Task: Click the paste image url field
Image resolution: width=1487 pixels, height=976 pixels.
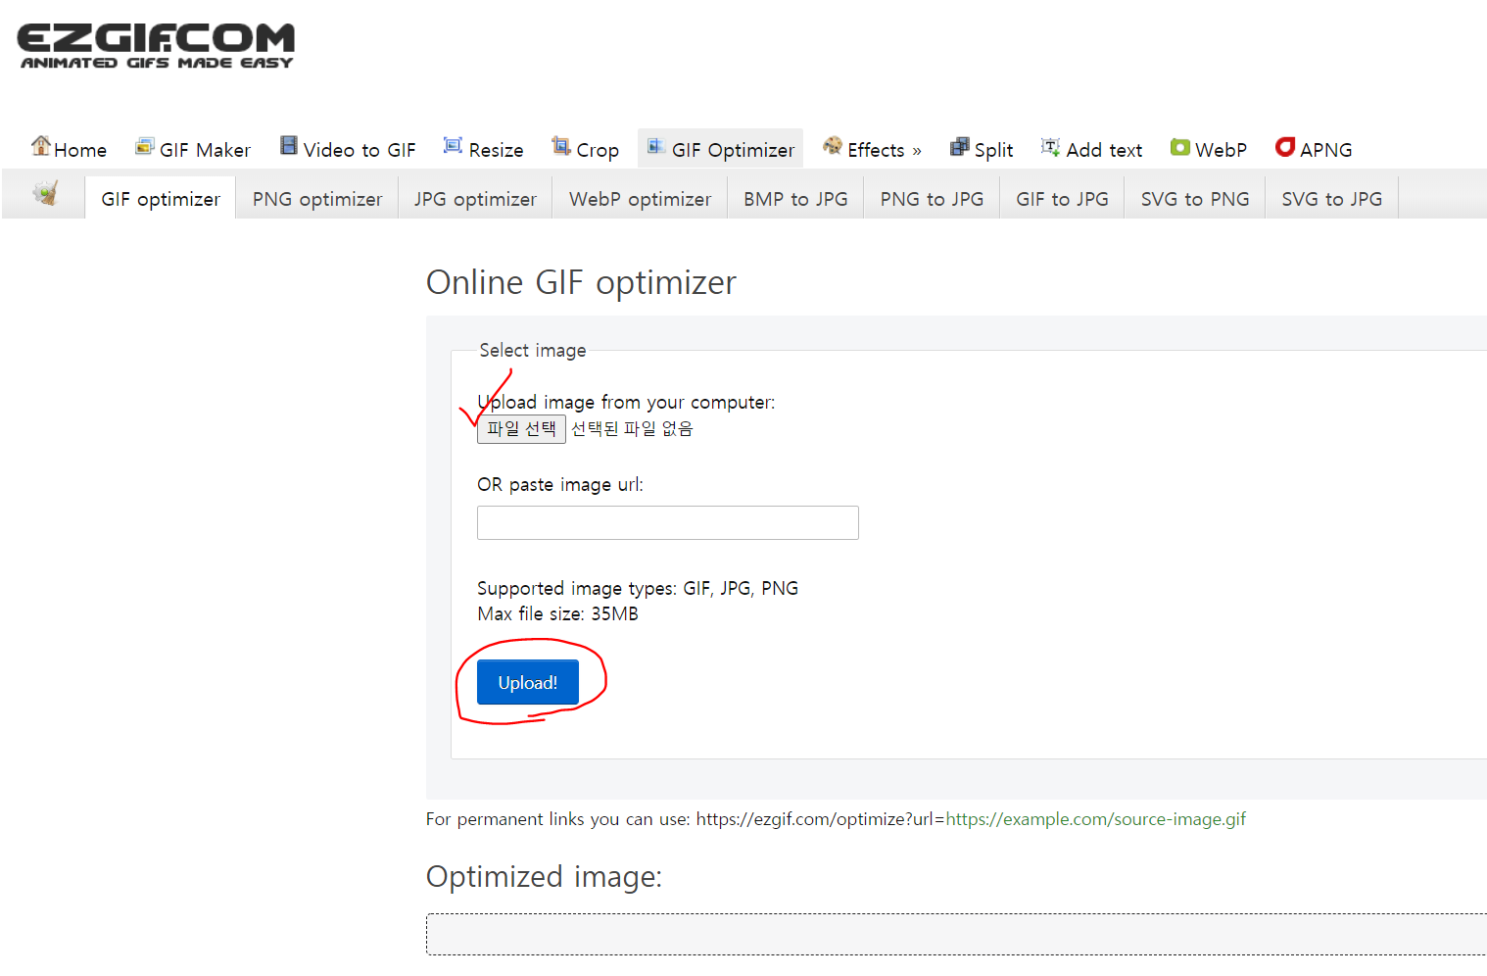Action: point(668,523)
